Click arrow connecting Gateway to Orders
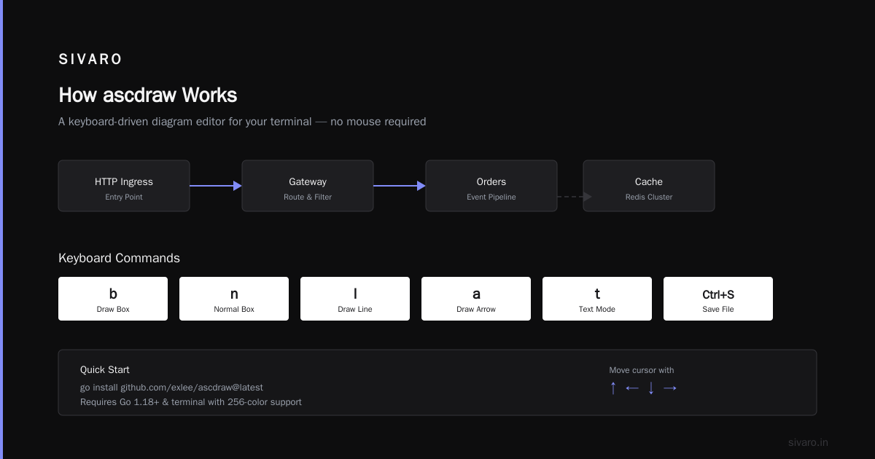 point(400,186)
